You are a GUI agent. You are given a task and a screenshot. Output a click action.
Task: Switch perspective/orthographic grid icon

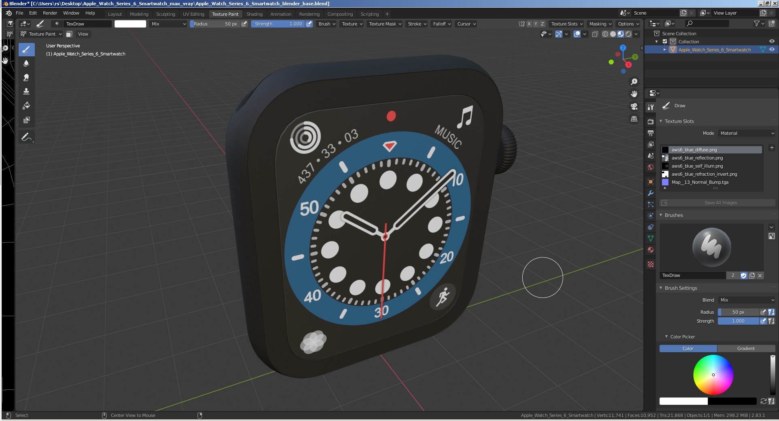pos(634,119)
